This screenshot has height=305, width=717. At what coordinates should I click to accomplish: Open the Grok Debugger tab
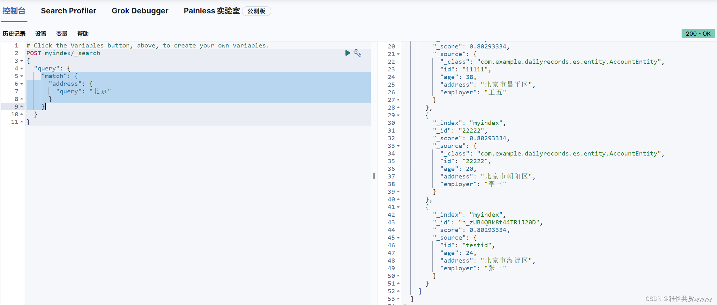point(140,11)
